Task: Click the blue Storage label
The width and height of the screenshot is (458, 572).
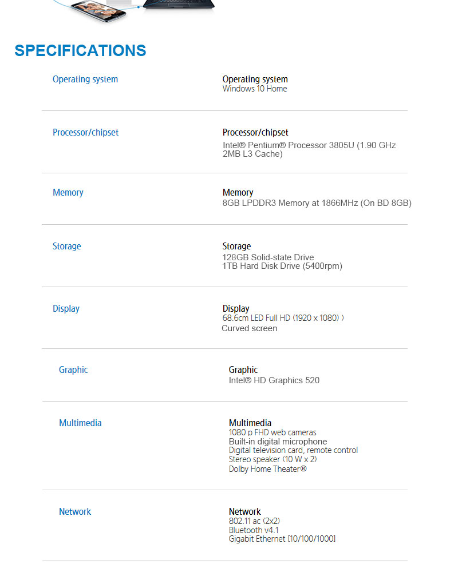Action: (67, 247)
